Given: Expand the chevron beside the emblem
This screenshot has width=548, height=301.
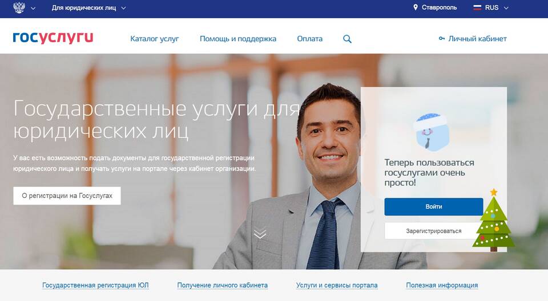Looking at the screenshot, I should pos(33,8).
